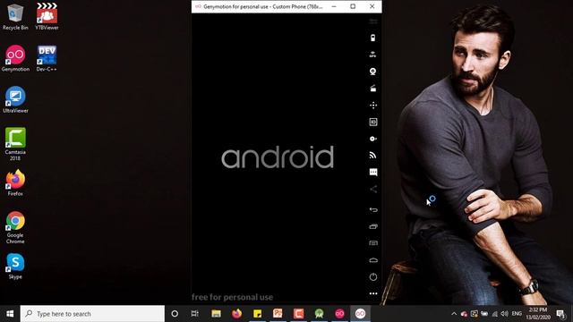Switch to the active Genymotion emulator taskbar button
Viewport: 573px width, 322px height.
(360, 314)
